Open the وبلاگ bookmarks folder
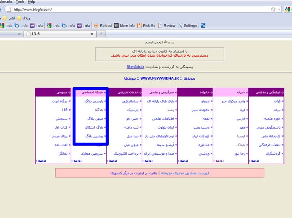This screenshot has height=218, width=292. pos(23,18)
